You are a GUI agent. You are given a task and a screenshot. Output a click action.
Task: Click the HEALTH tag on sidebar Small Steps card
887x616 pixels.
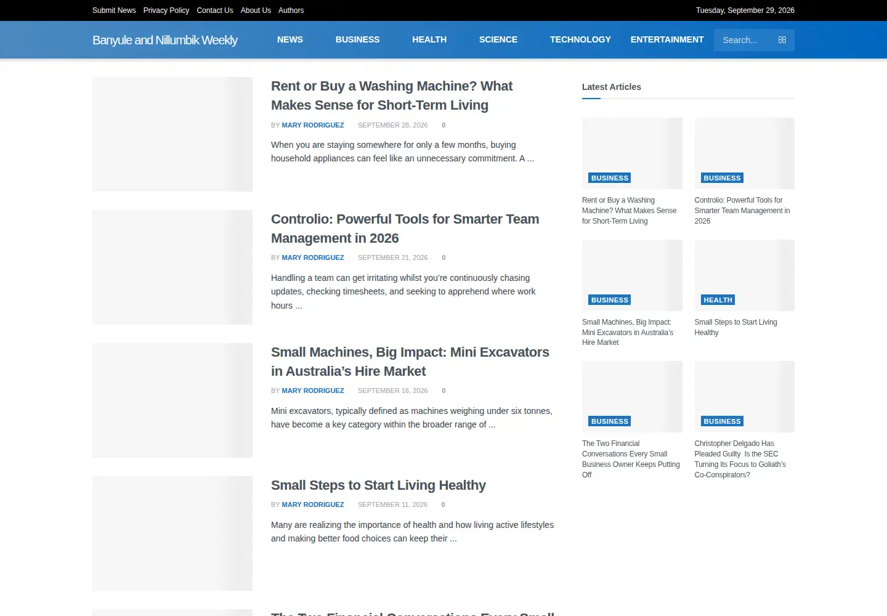click(x=718, y=300)
